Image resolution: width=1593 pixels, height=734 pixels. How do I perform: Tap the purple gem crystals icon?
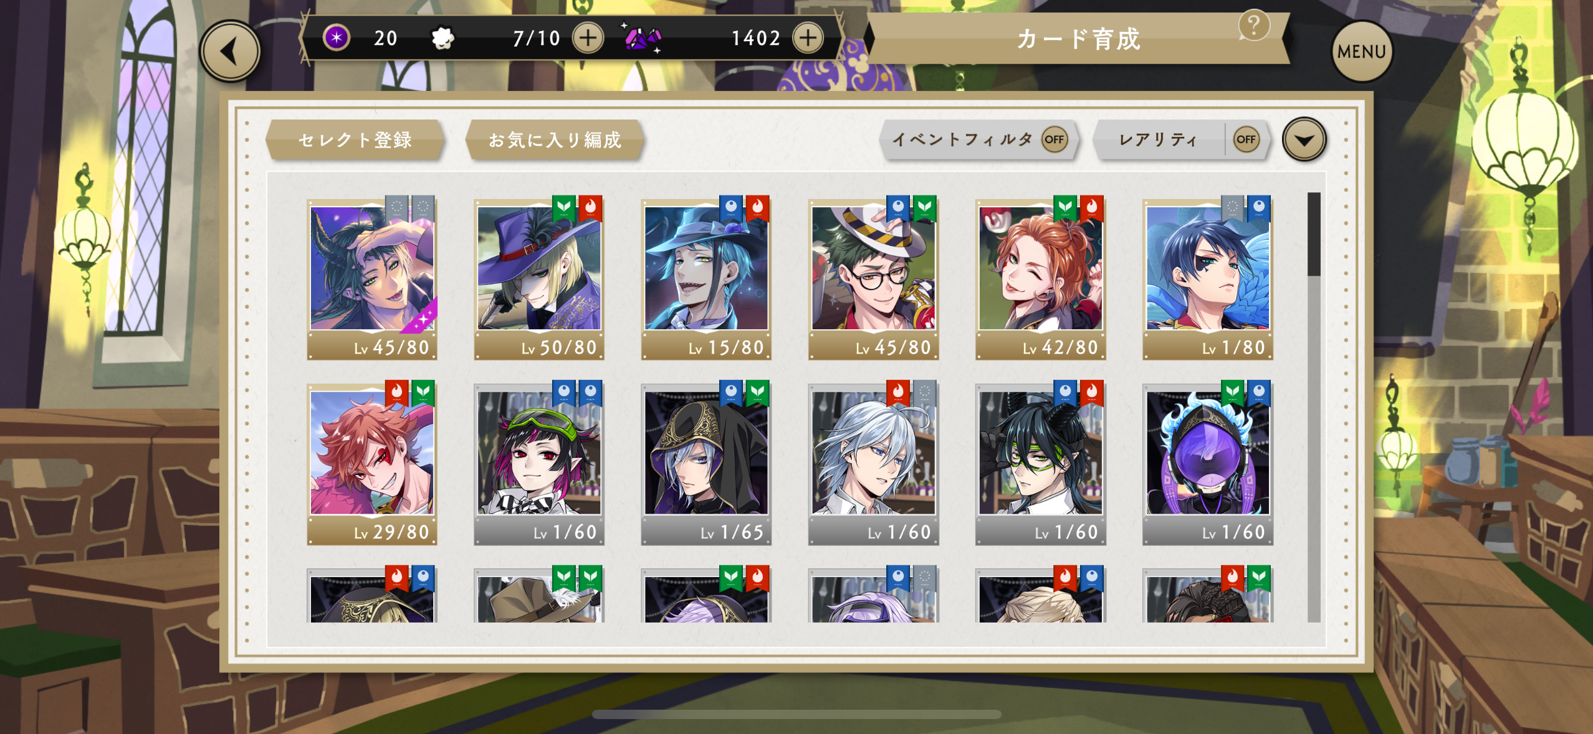643,39
